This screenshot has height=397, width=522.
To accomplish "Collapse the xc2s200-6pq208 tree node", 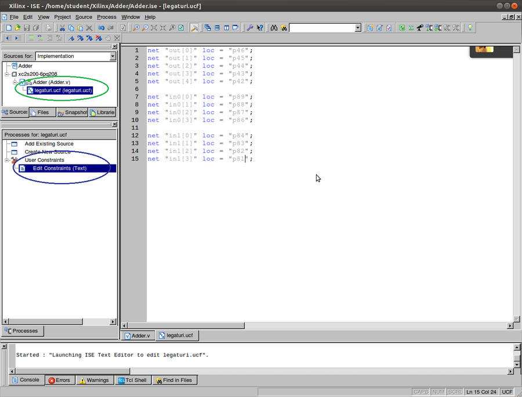I will [x=7, y=74].
